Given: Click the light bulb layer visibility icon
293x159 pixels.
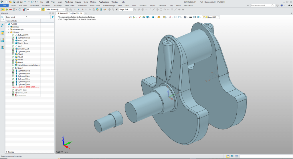Looking at the screenshot, I should pyautogui.click(x=204, y=17).
